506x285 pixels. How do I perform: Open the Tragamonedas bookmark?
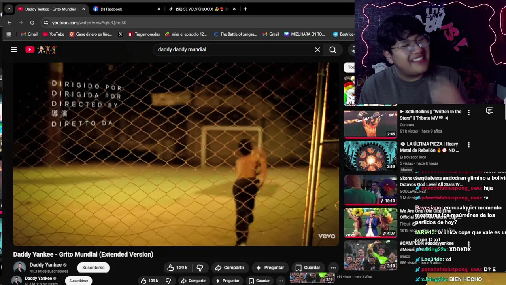144,34
